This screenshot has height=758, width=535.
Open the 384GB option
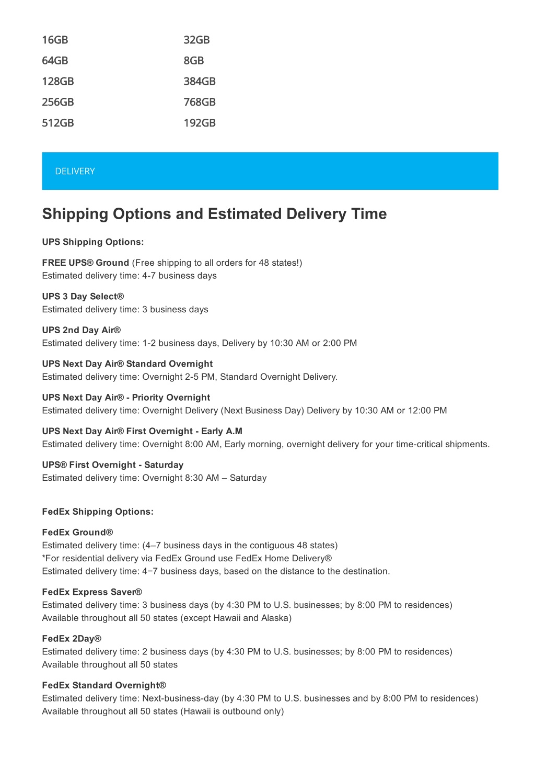point(200,82)
